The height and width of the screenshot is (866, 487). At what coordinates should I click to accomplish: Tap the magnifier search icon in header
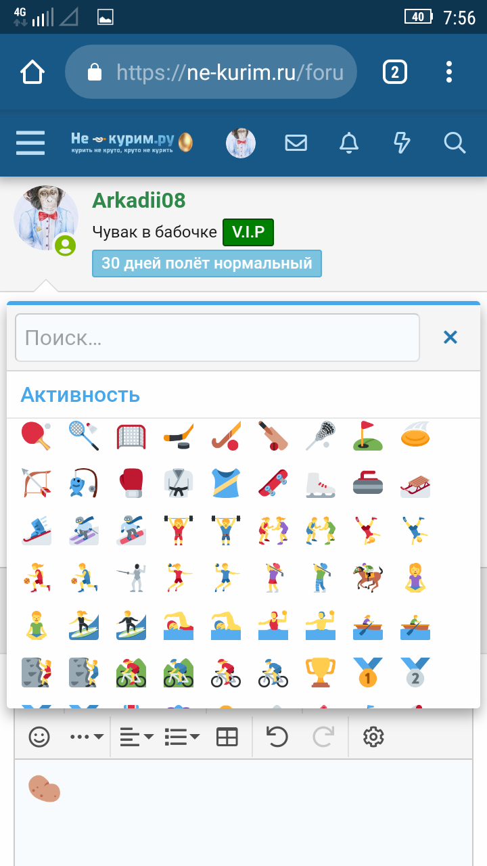tap(455, 143)
